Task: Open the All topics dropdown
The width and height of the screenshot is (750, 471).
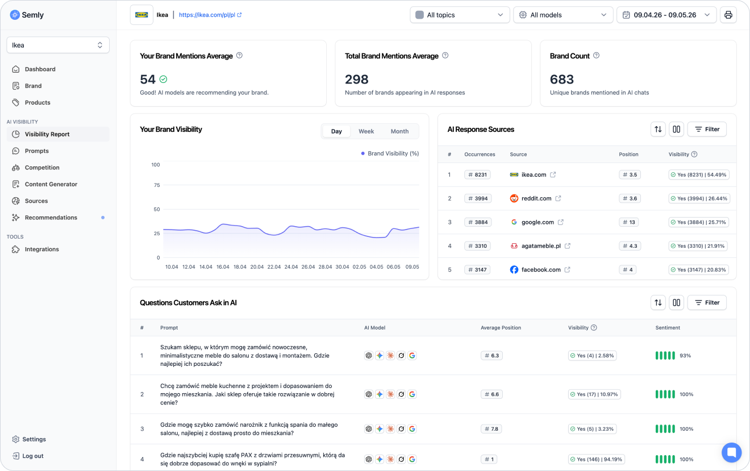Action: coord(460,15)
